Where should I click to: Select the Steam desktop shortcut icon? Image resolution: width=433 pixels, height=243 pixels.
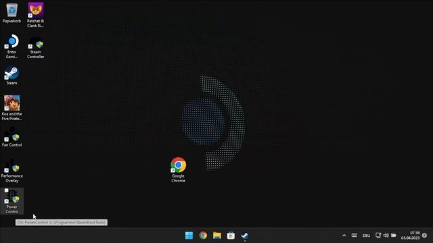click(12, 75)
